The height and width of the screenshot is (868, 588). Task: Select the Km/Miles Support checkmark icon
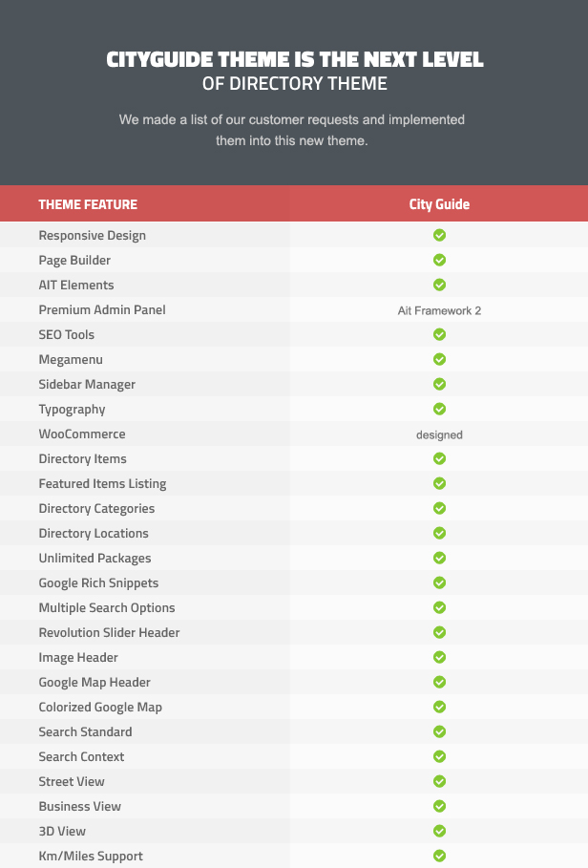(x=439, y=856)
